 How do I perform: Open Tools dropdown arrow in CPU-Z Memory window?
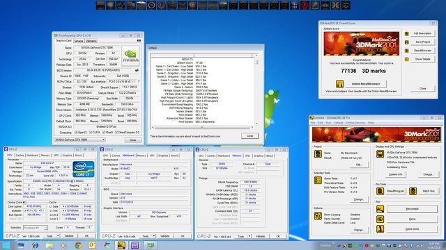click(249, 236)
